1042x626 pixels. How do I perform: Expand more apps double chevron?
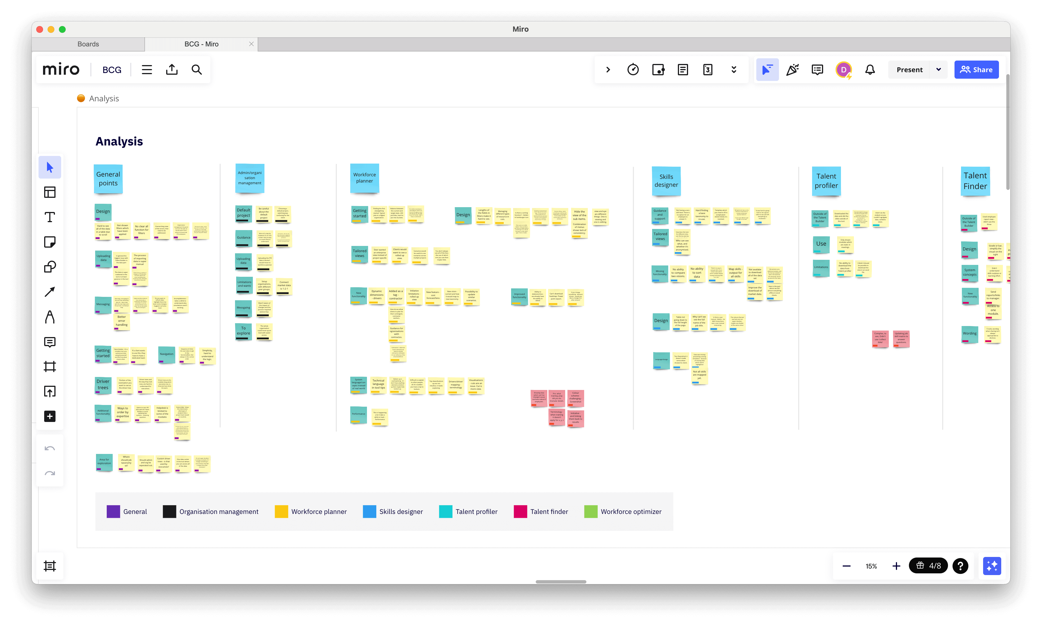coord(733,70)
